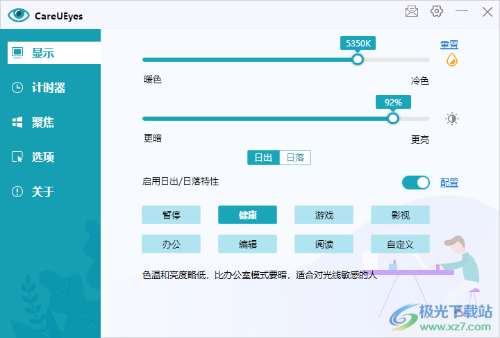Image resolution: width=500 pixels, height=338 pixels.
Task: Select the 自定义 custom mode
Action: (x=400, y=244)
